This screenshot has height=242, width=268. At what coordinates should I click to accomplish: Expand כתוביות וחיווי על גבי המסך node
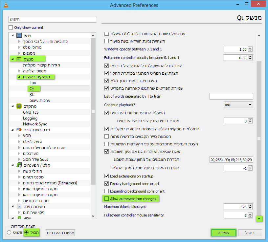[x=19, y=41]
